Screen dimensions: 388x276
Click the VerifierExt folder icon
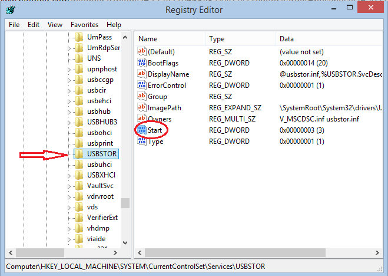point(79,218)
